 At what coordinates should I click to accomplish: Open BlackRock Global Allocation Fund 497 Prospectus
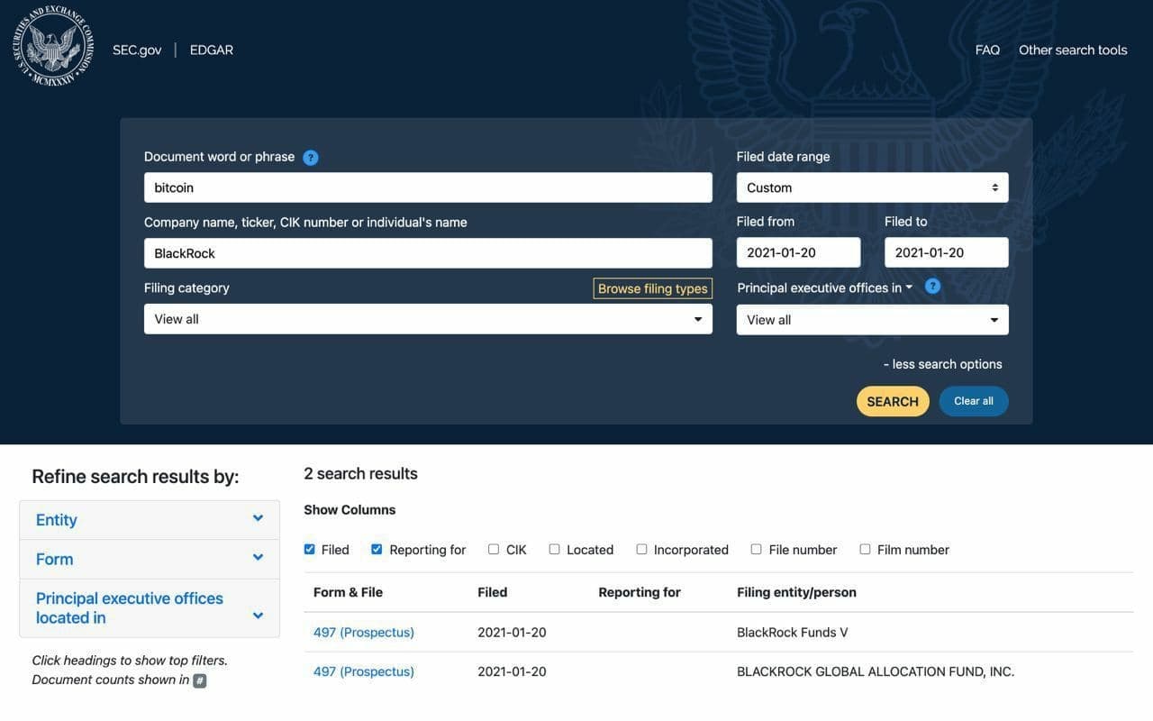(x=364, y=671)
